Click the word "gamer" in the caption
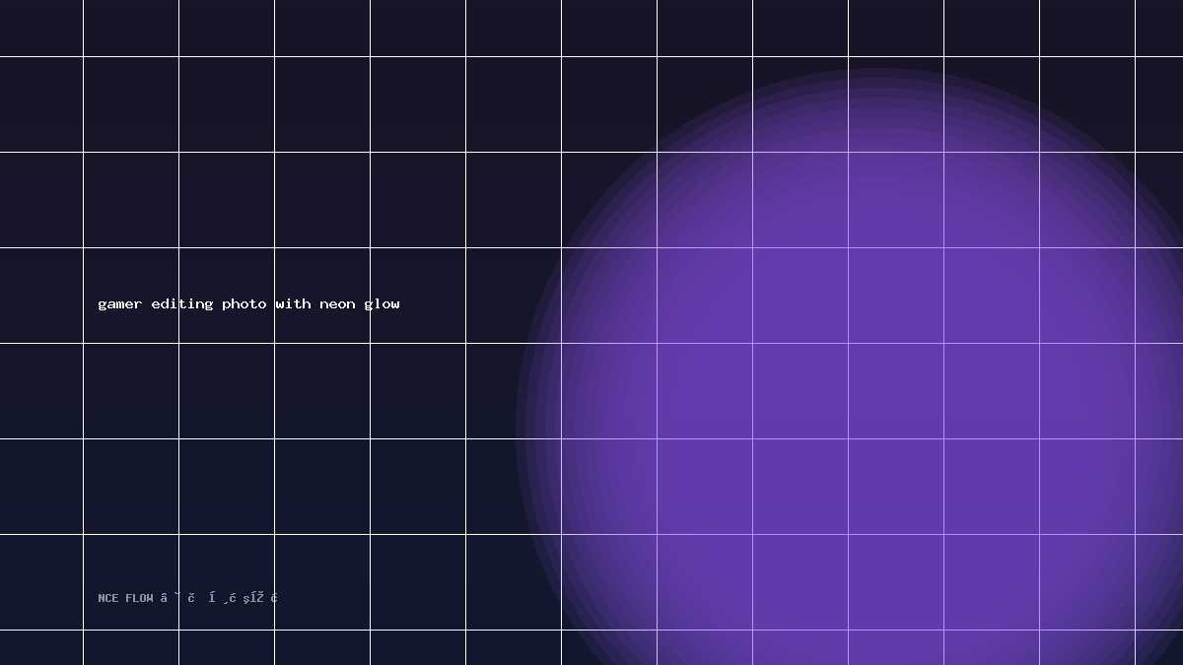This screenshot has height=665, width=1183. [119, 304]
